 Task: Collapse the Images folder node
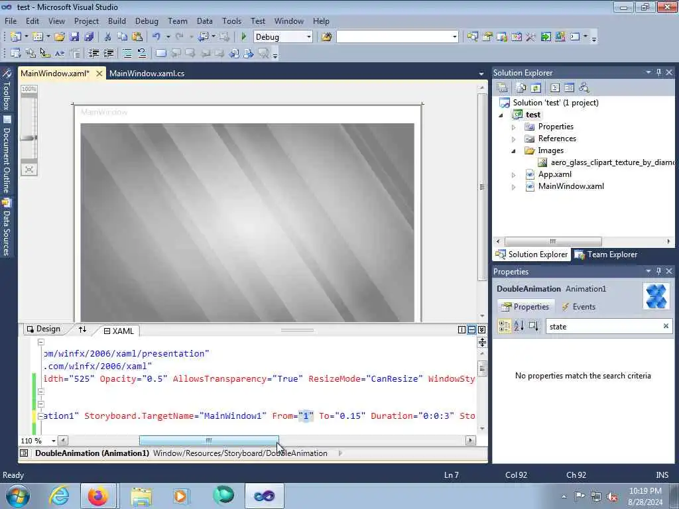[514, 151]
